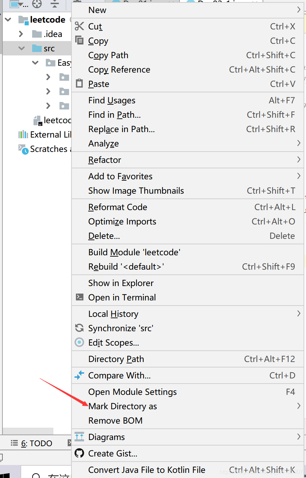This screenshot has width=306, height=478.
Task: Open the 6: TODO tool window tab
Action: click(32, 443)
